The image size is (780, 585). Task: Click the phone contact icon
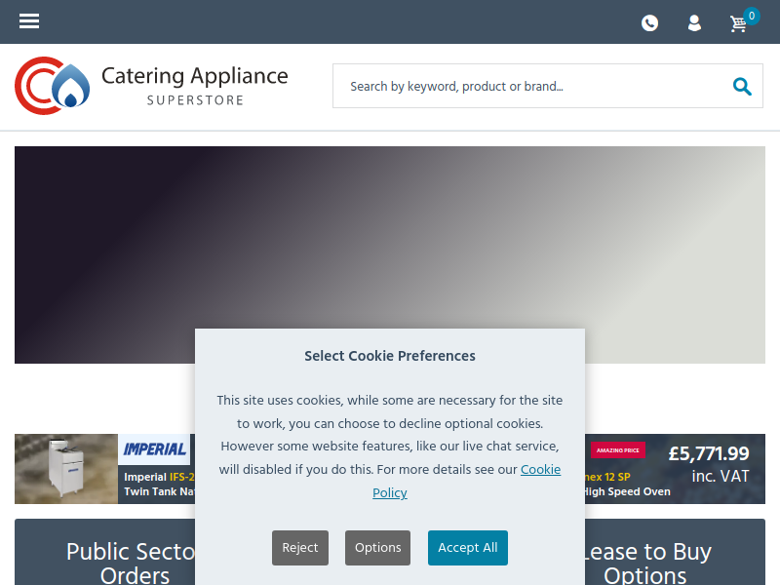click(x=649, y=22)
